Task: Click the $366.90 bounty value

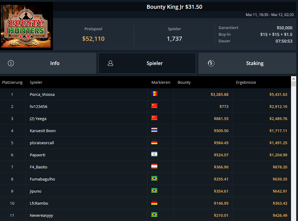Action: click(221, 167)
